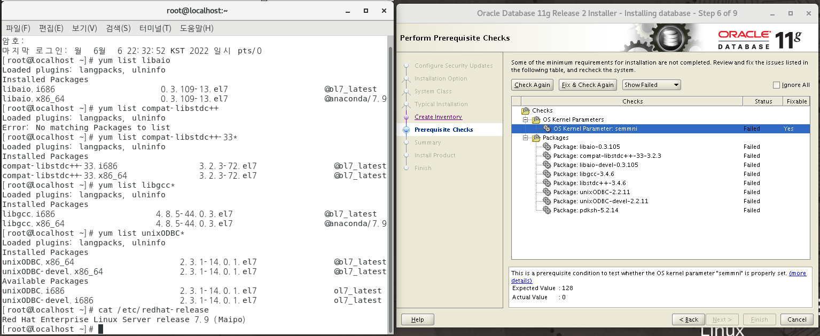820x336 pixels.
Task: Click the terminal prompt cursor line
Action: pos(52,329)
